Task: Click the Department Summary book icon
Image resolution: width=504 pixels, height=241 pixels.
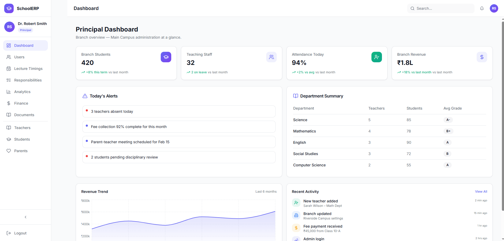Action: point(296,96)
